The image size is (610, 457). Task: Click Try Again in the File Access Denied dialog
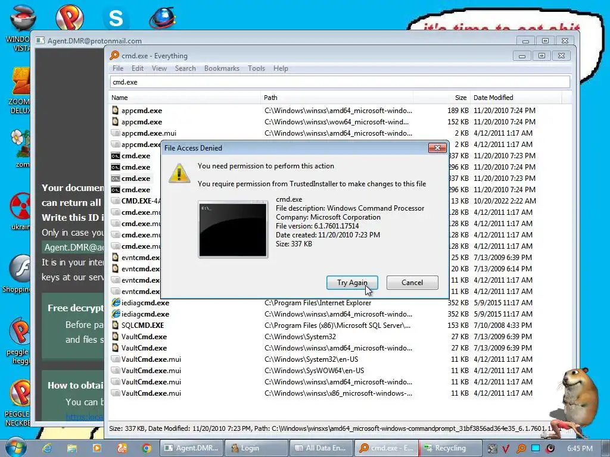pos(352,283)
